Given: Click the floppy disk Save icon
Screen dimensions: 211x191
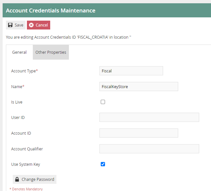Looking at the screenshot, I should (10, 25).
